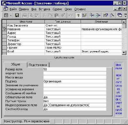This screenshot has width=128, height=125.
Task: Click data type Текстовый in Название row
Action: point(63,29)
